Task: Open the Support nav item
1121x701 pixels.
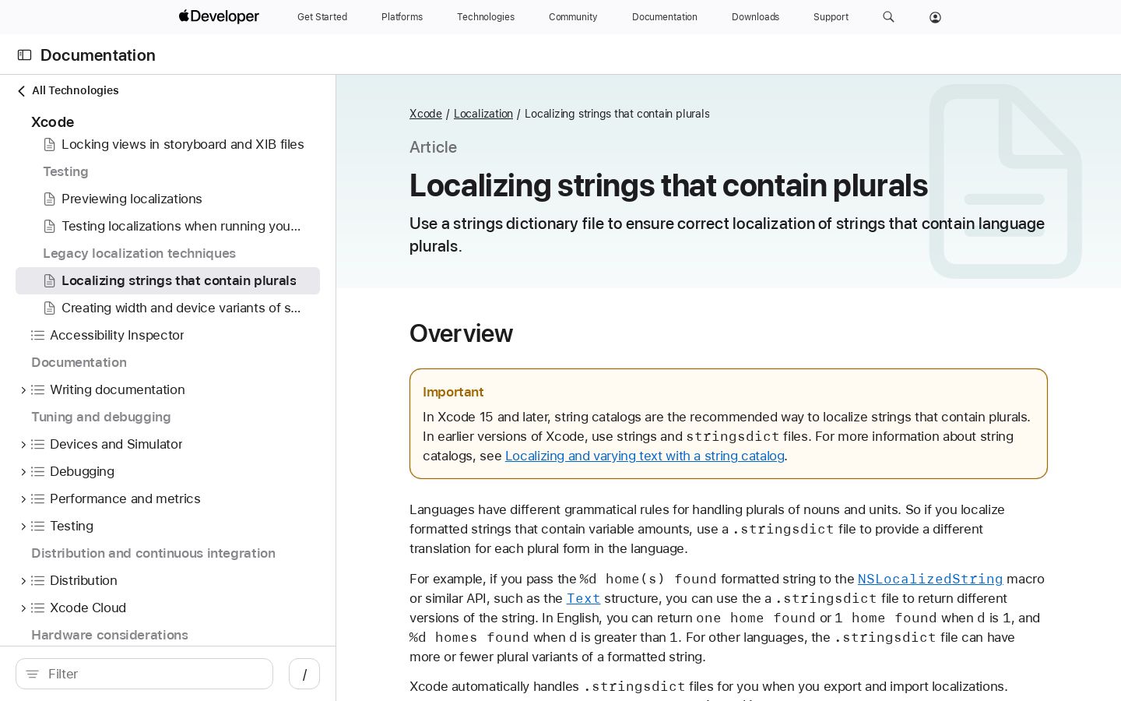Action: click(x=831, y=17)
